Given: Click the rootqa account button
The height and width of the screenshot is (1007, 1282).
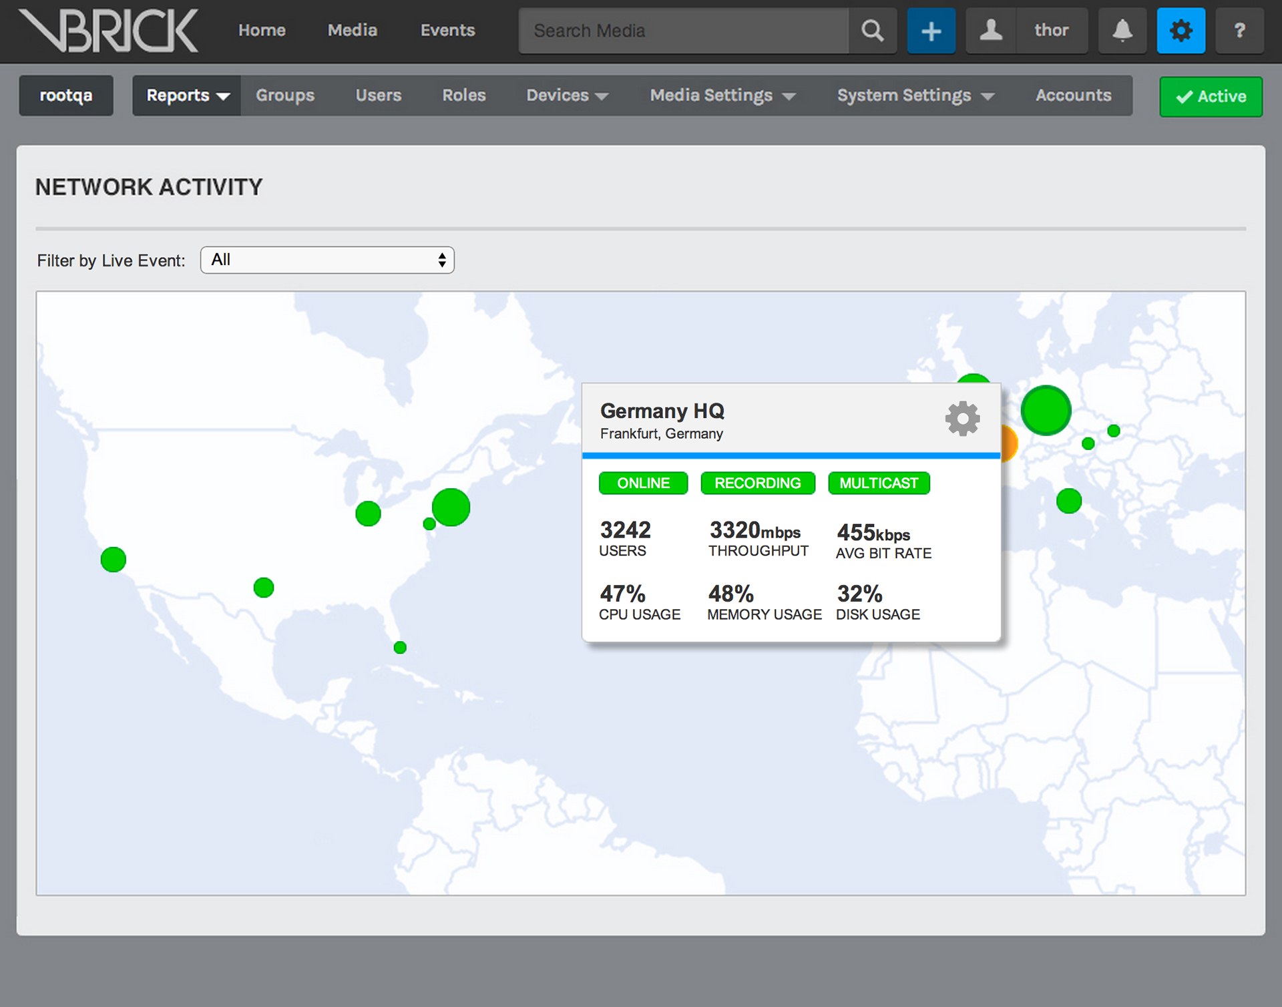Looking at the screenshot, I should (66, 95).
